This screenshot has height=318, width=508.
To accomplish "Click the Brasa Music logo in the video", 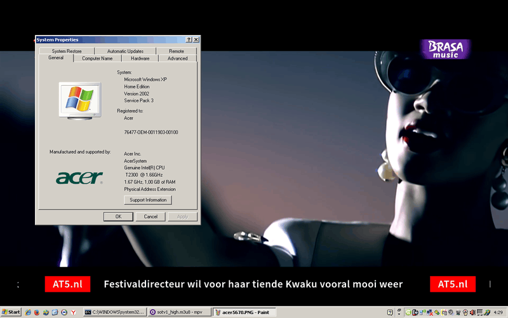I will coord(445,50).
